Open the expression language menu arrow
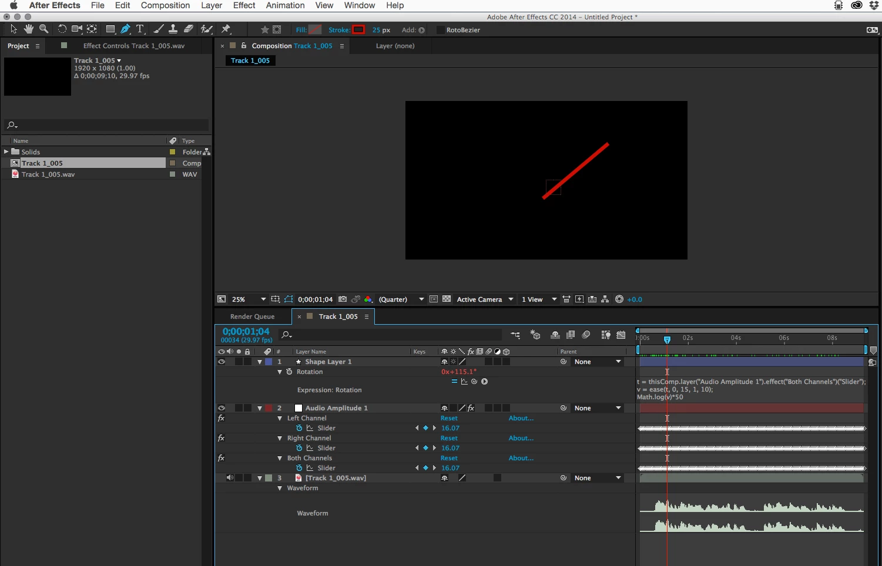The height and width of the screenshot is (566, 882). [x=485, y=382]
